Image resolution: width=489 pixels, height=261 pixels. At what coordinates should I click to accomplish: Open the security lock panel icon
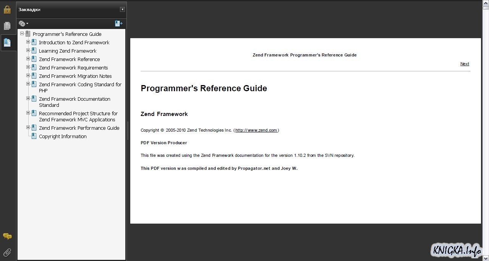point(7,9)
